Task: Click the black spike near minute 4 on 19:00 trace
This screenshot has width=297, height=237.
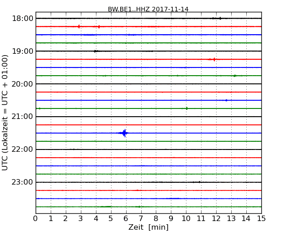Action: coord(95,51)
